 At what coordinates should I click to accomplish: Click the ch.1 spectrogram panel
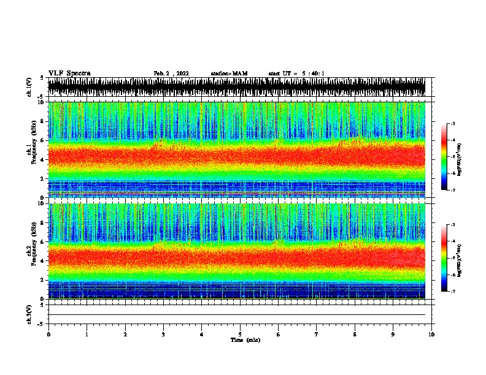[x=236, y=150]
